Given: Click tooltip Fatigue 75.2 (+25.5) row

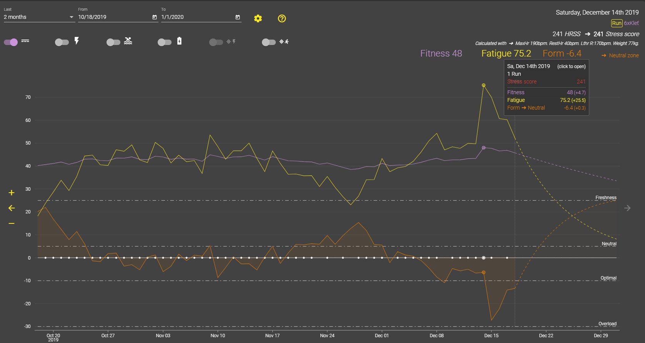Looking at the screenshot, I should [546, 100].
